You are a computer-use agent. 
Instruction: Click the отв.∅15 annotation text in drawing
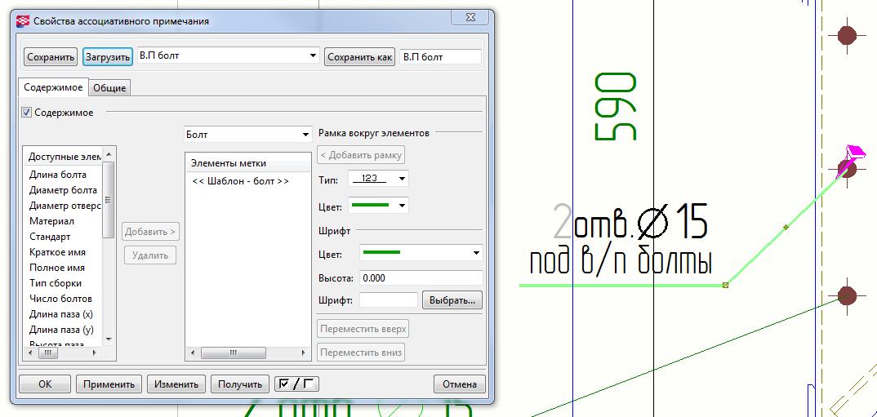[641, 221]
